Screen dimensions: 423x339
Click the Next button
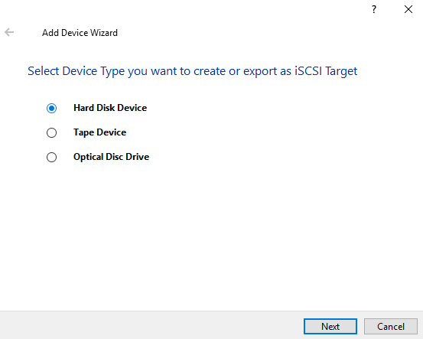[330, 326]
